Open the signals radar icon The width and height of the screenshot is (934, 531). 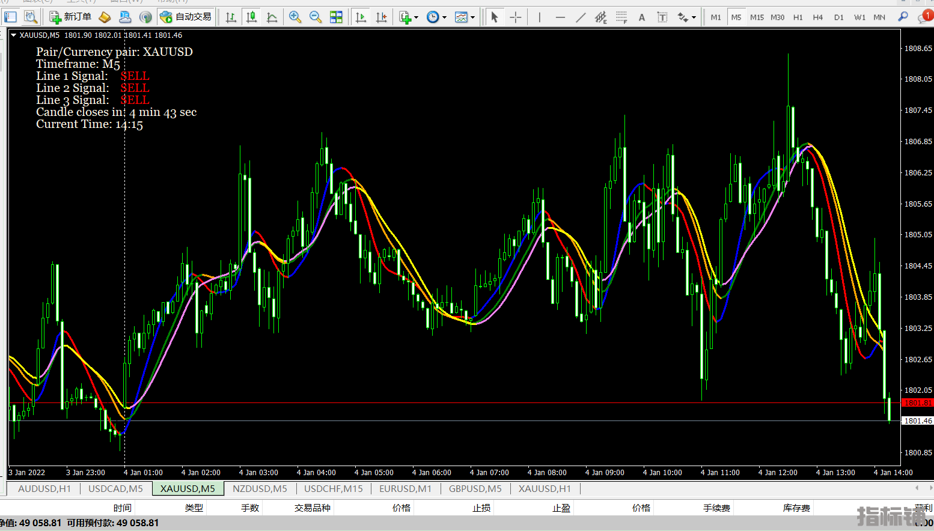[x=145, y=17]
